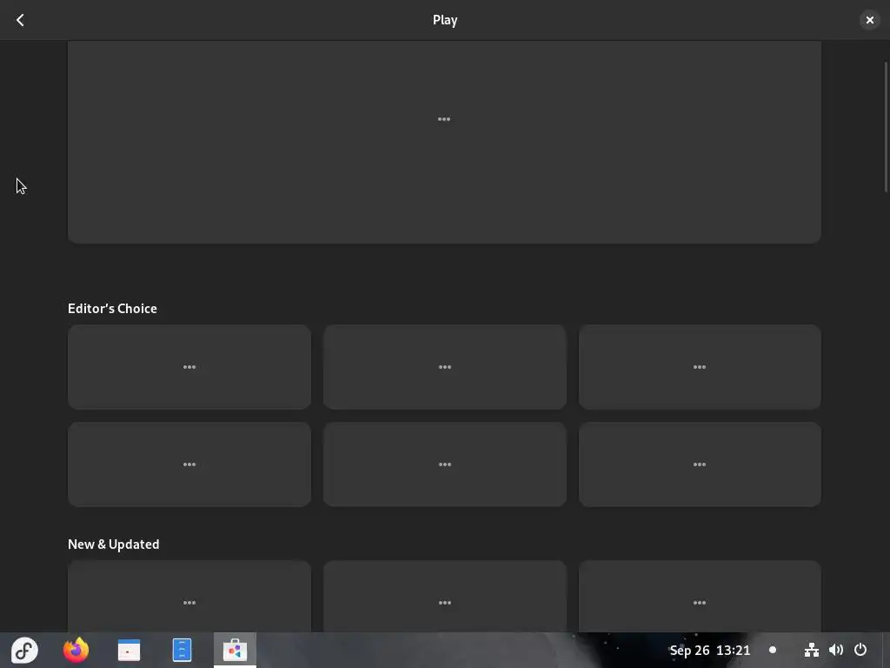Launch Firefox from the taskbar

click(76, 650)
